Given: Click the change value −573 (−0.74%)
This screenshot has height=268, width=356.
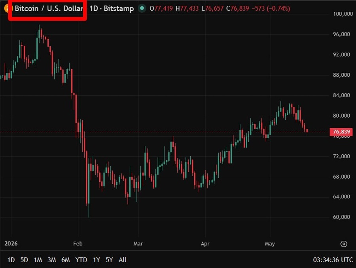Looking at the screenshot, I should 271,9.
